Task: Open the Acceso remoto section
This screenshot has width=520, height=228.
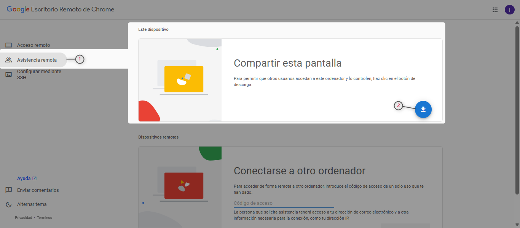Action: coord(33,45)
